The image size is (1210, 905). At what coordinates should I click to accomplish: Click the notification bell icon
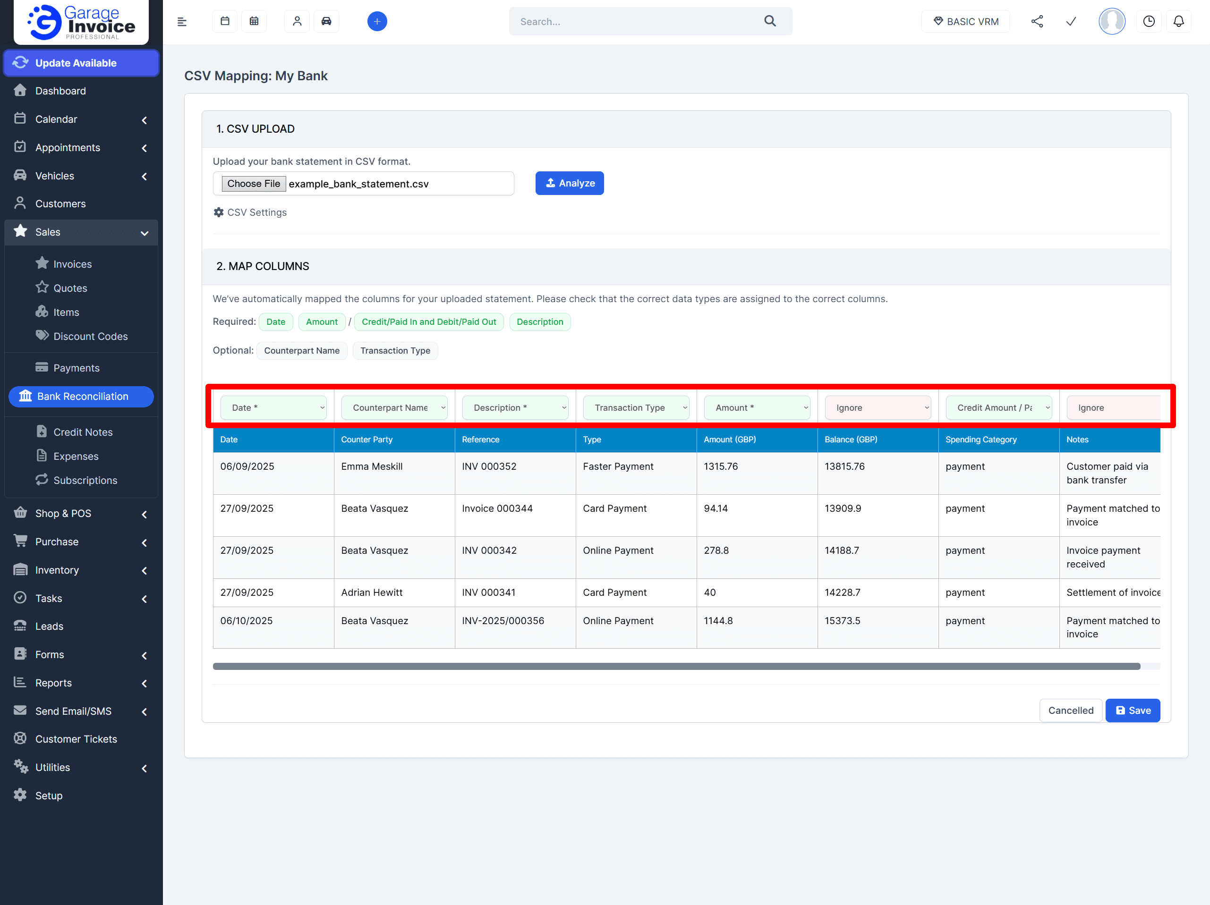click(x=1178, y=21)
